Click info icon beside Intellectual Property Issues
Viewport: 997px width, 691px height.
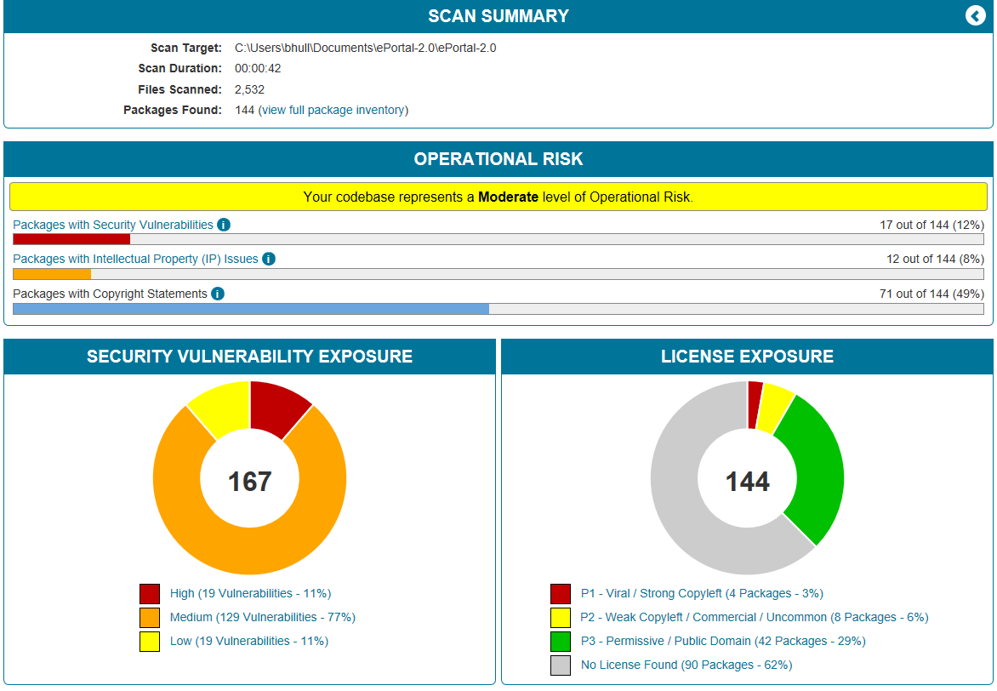(x=269, y=260)
